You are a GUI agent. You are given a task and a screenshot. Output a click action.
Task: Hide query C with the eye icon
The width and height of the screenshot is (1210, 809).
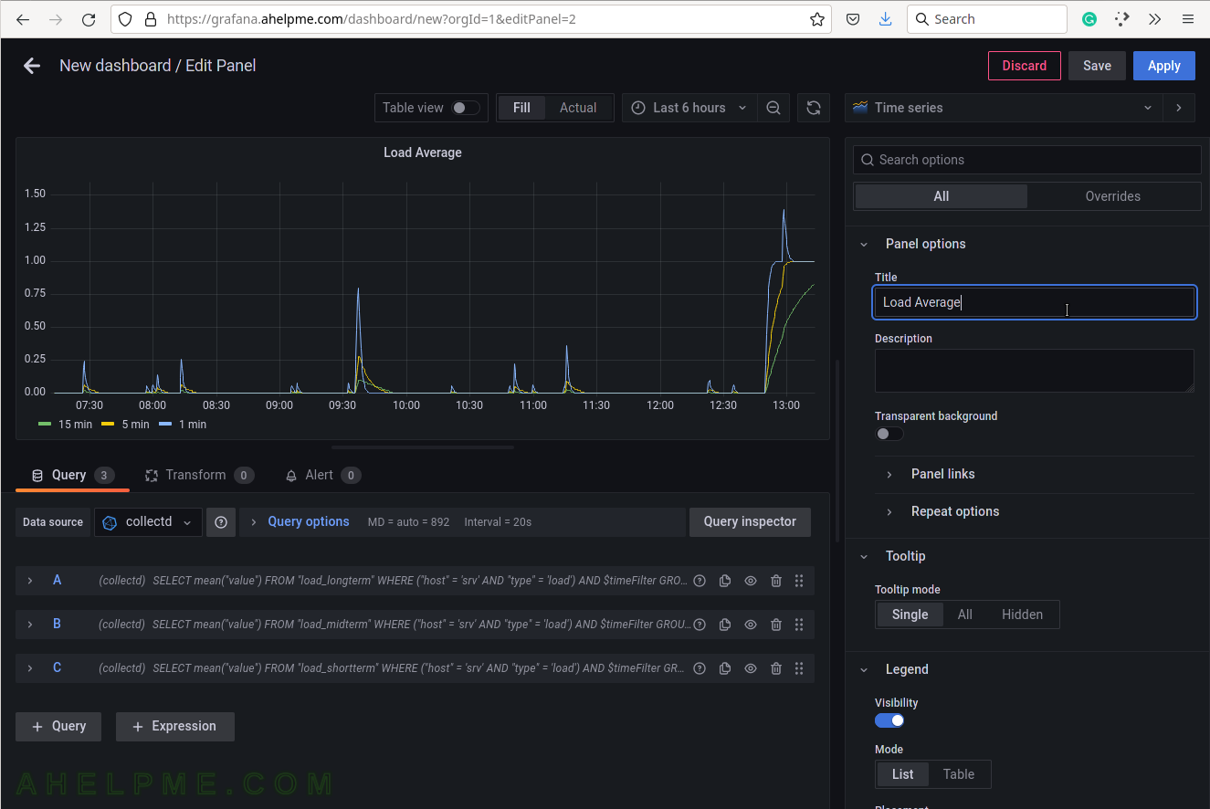point(751,668)
